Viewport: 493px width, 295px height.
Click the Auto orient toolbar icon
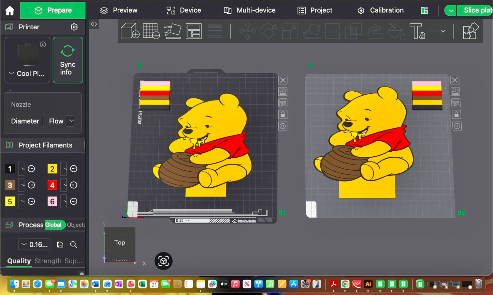[173, 31]
